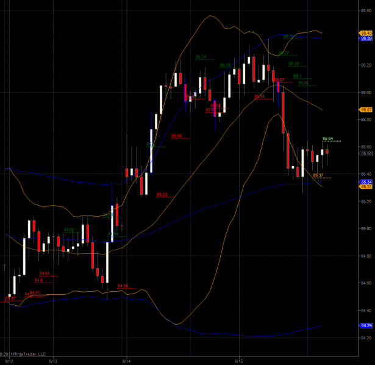Click the blue 84.29 price marker

pos(366,326)
